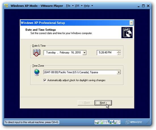Click the hard disk device status icon

[96, 122]
